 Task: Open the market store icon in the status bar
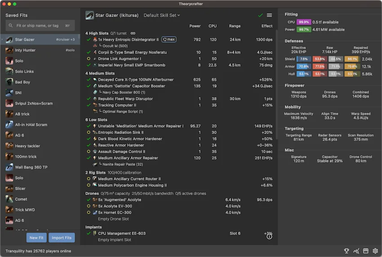click(366, 251)
